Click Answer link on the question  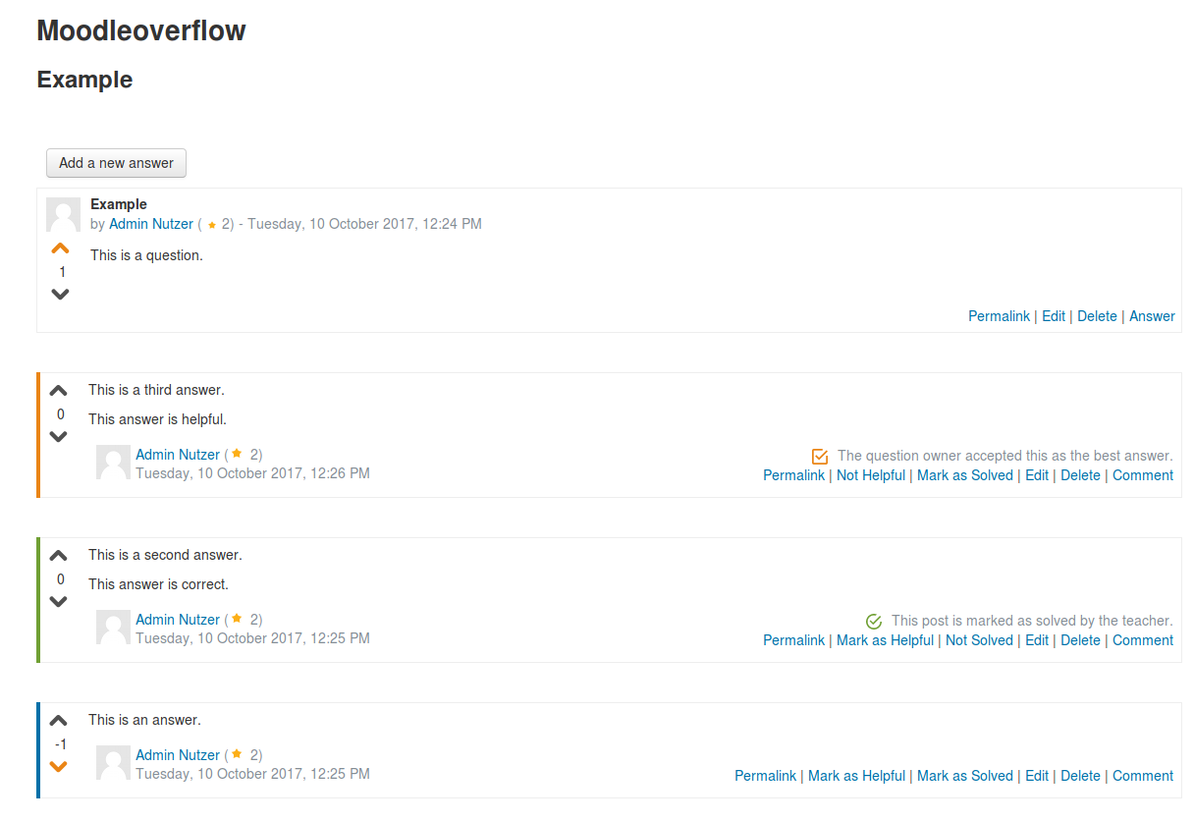[1152, 316]
